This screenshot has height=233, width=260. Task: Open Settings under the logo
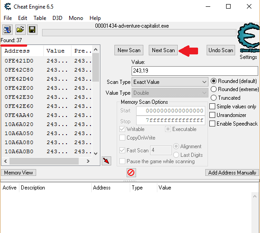point(248,57)
